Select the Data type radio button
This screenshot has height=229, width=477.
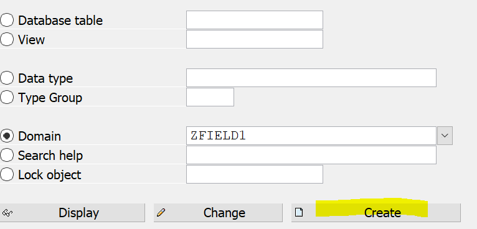(7, 78)
